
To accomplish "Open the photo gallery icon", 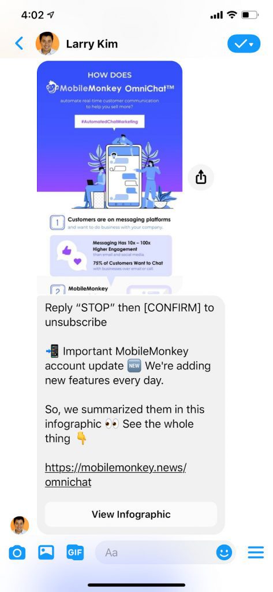I will [x=46, y=552].
